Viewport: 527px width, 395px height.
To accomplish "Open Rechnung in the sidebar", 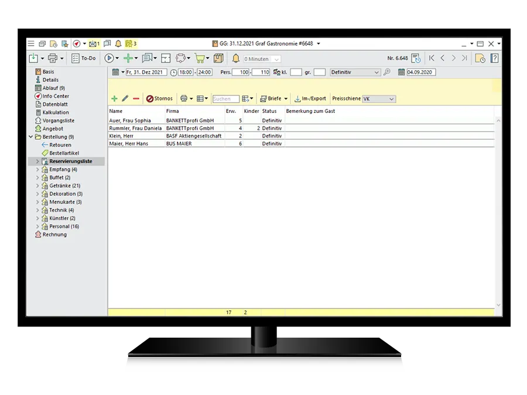I will tap(54, 235).
